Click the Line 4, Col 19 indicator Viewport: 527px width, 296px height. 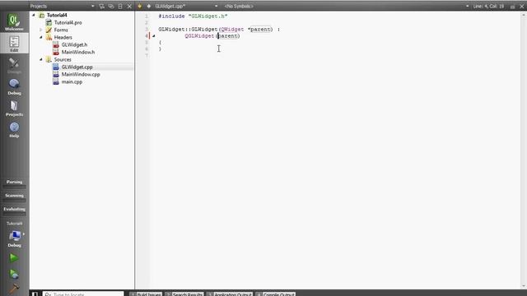click(x=488, y=6)
